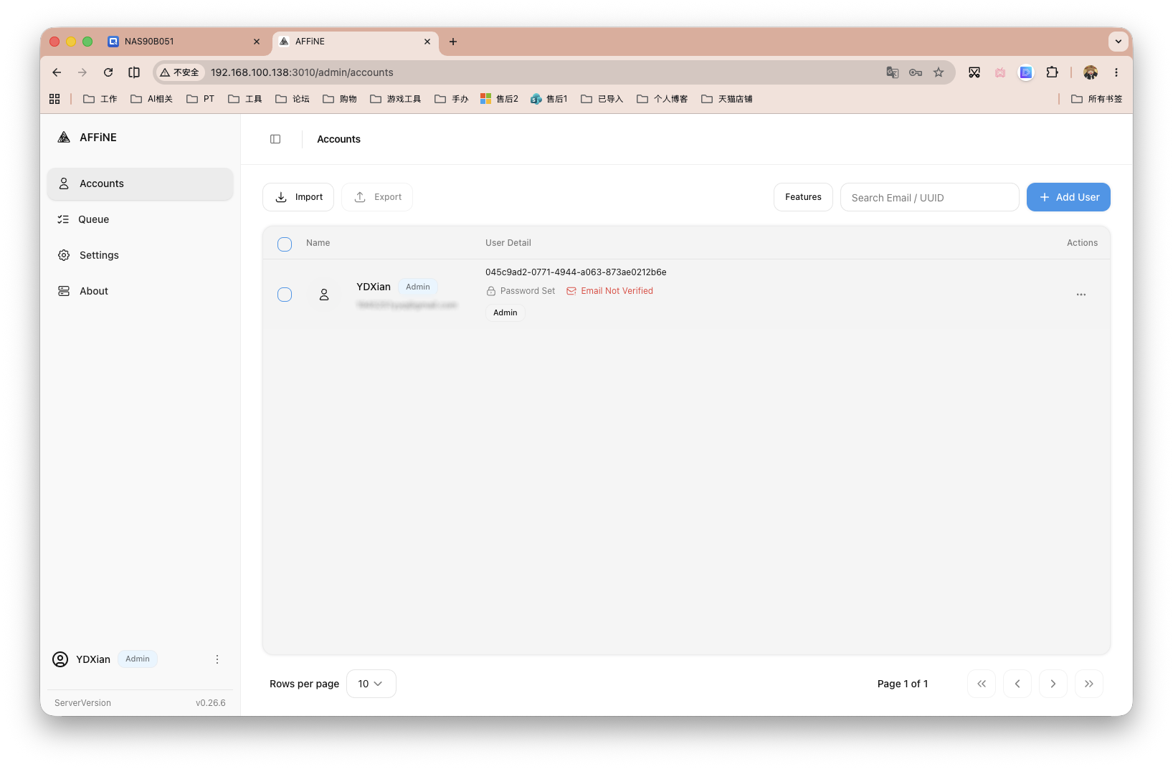Image resolution: width=1173 pixels, height=769 pixels.
Task: Open the 天猫店铺 bookmarks folder
Action: (727, 99)
